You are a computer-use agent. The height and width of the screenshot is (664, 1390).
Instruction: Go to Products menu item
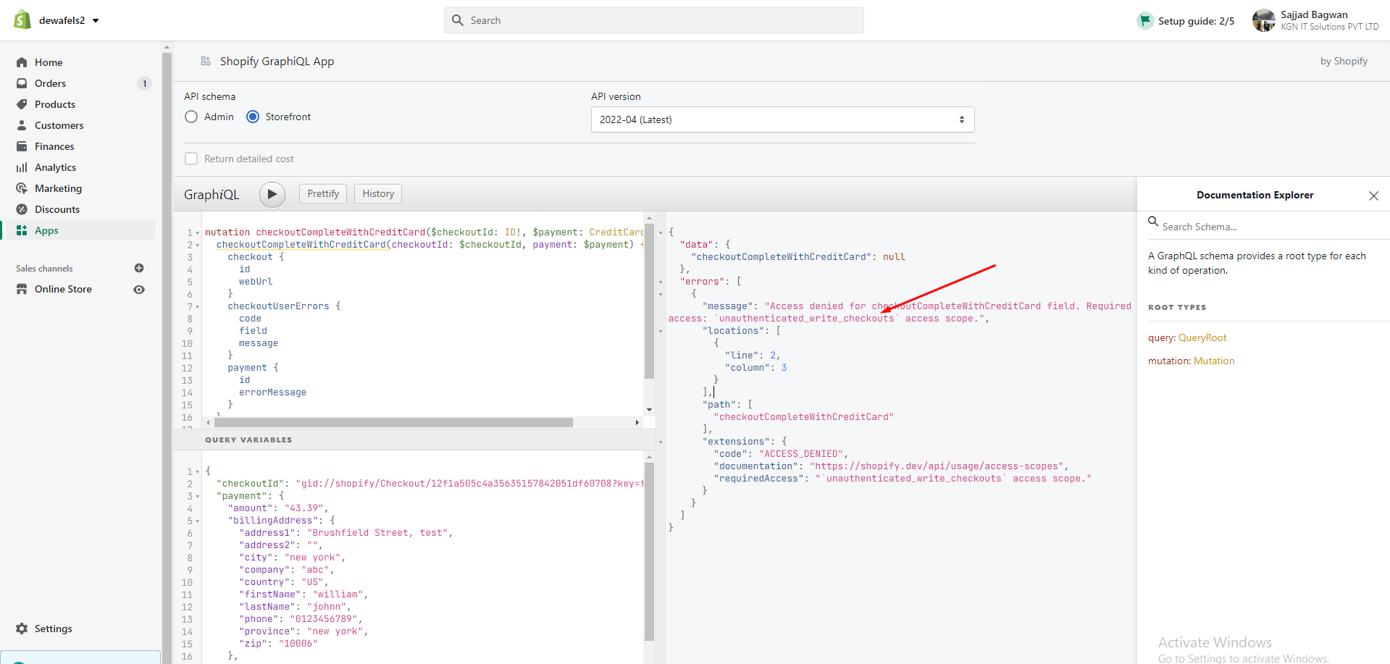[55, 104]
